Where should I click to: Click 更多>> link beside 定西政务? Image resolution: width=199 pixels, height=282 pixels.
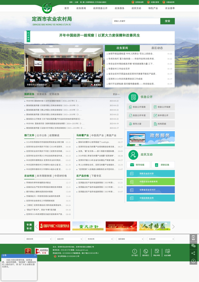pyautogui.click(x=116, y=94)
